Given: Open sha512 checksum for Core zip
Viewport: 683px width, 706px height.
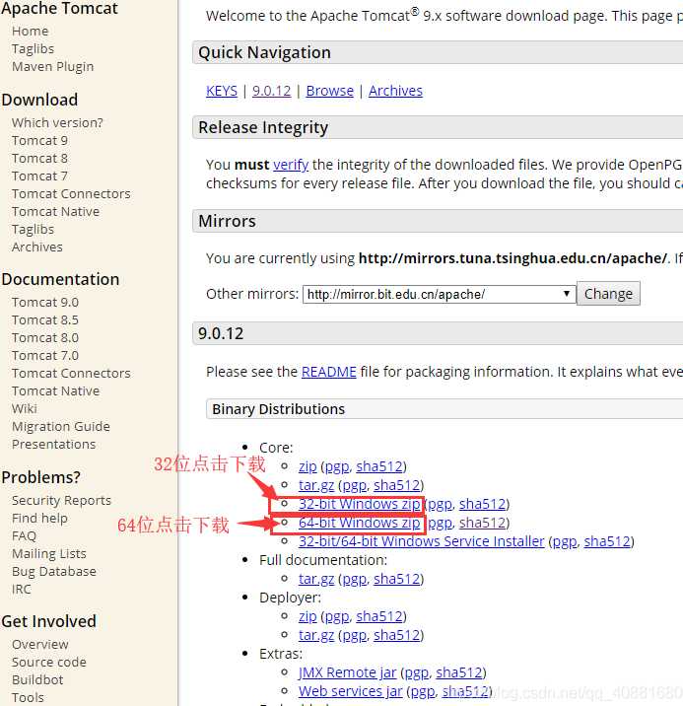Looking at the screenshot, I should coord(379,466).
